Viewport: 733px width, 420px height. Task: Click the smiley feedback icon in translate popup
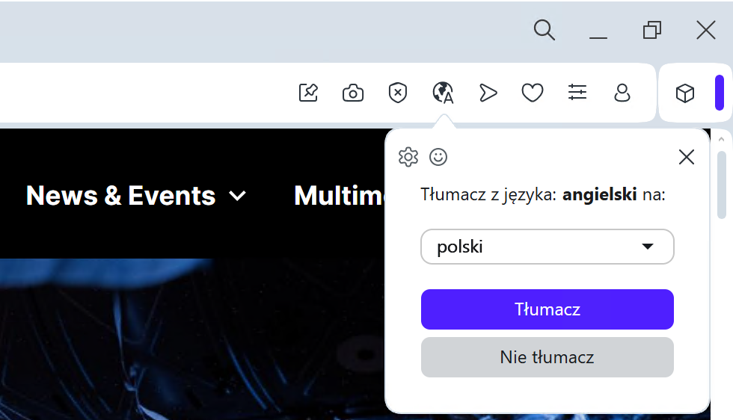click(438, 157)
